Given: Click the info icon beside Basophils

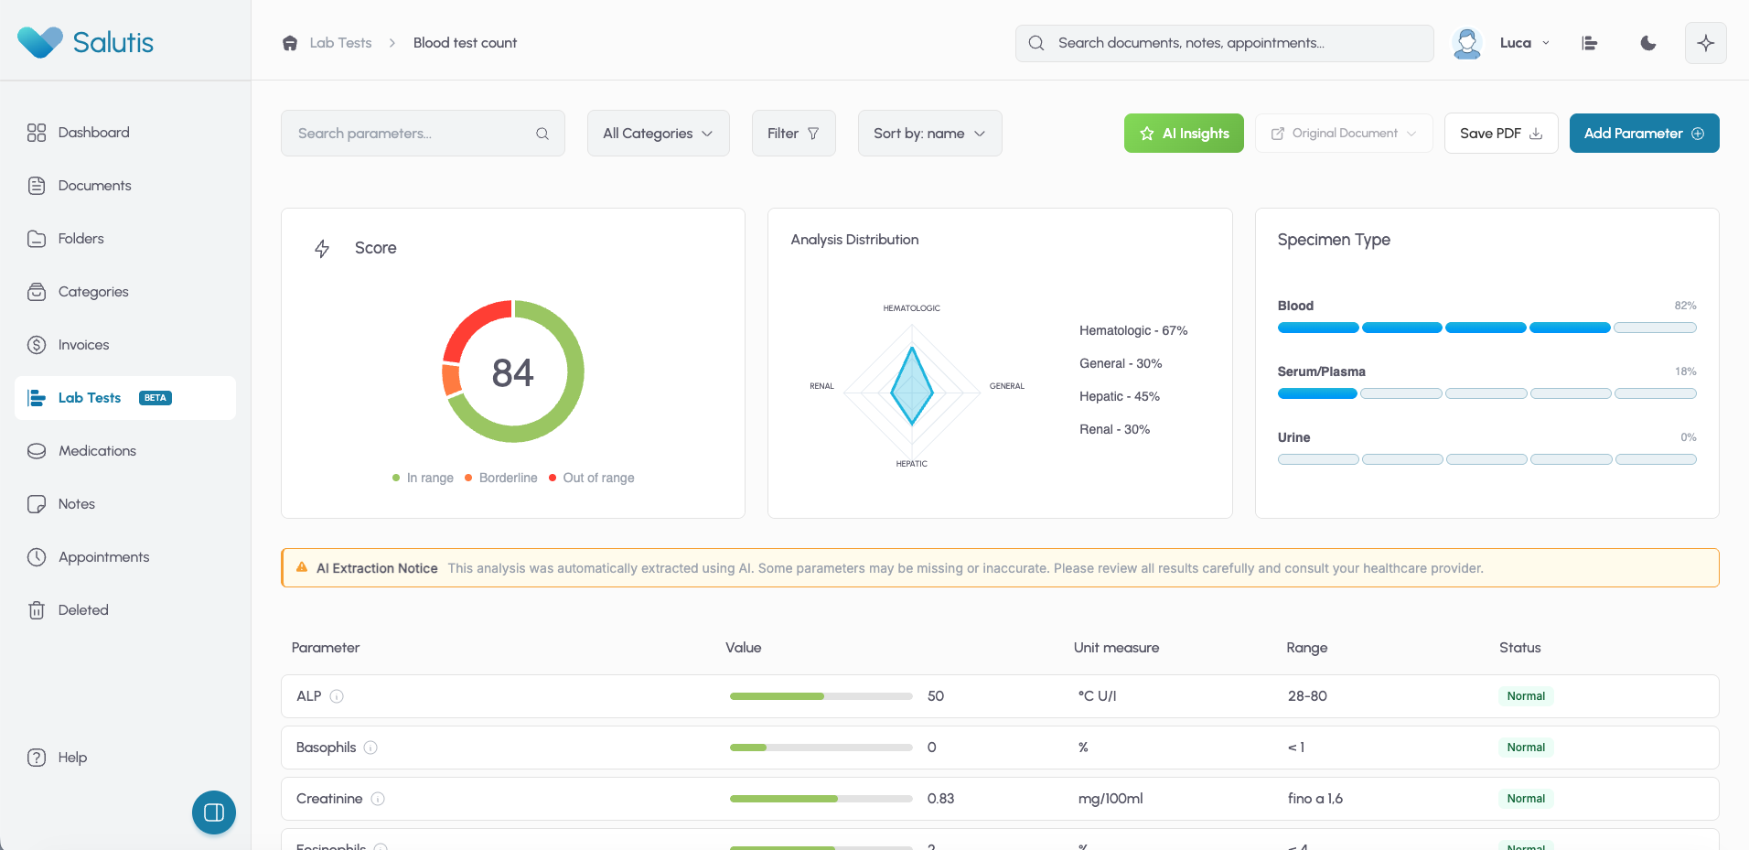Looking at the screenshot, I should click(x=370, y=748).
